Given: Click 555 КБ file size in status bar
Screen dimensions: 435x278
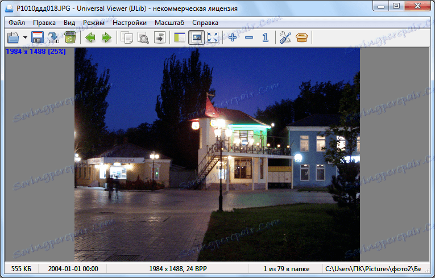Looking at the screenshot, I should click(x=21, y=268).
